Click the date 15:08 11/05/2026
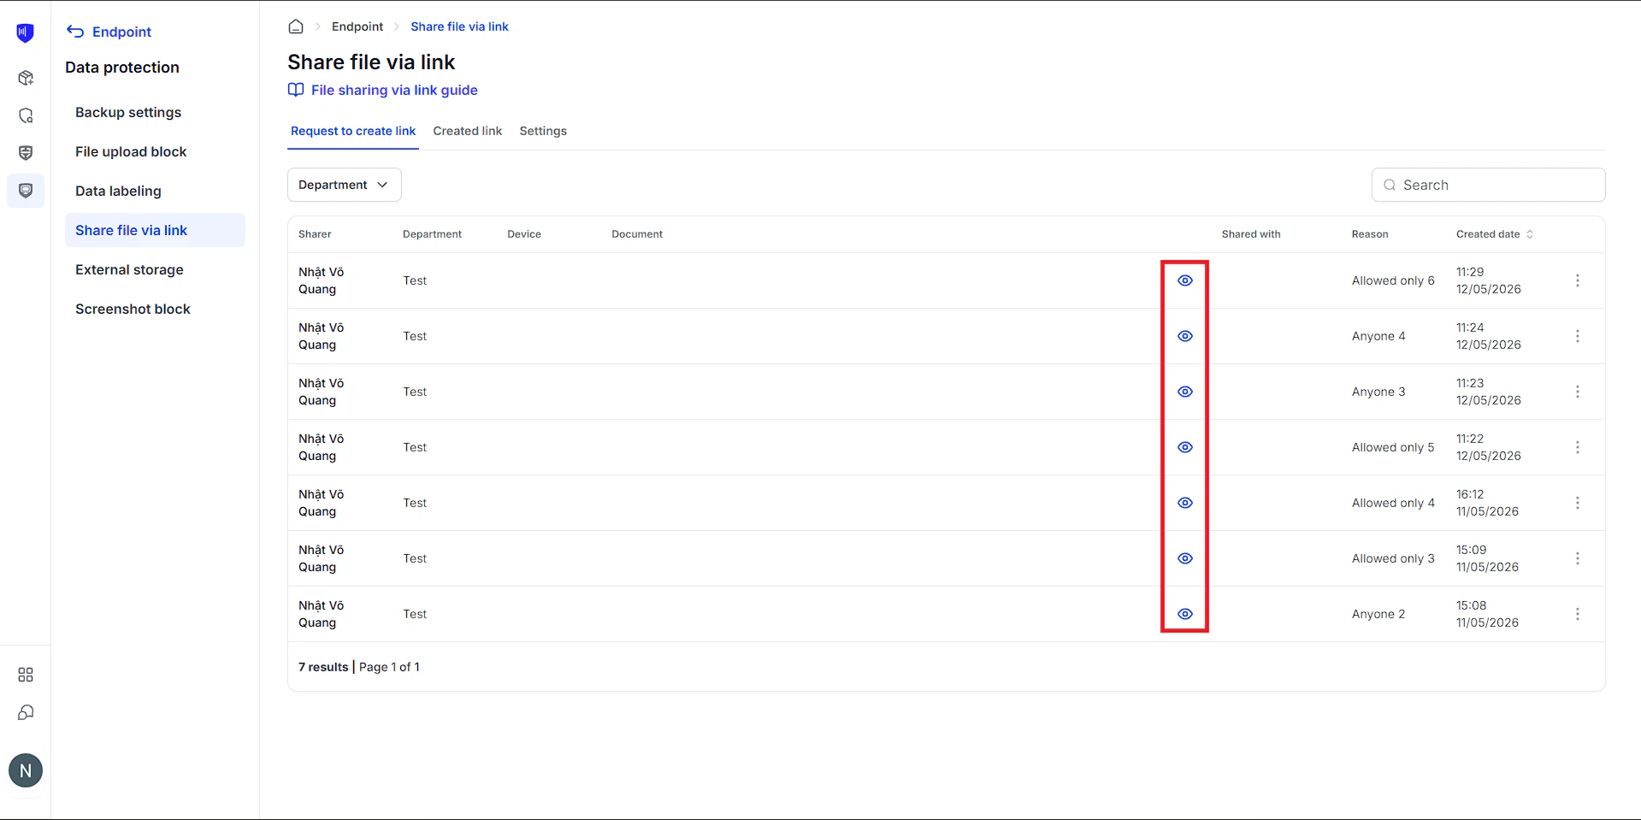 click(x=1487, y=614)
